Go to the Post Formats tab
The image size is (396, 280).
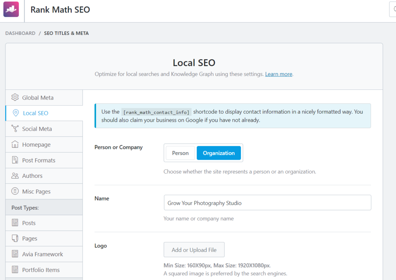click(44, 160)
